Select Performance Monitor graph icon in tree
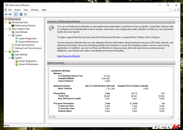 tap(13, 26)
